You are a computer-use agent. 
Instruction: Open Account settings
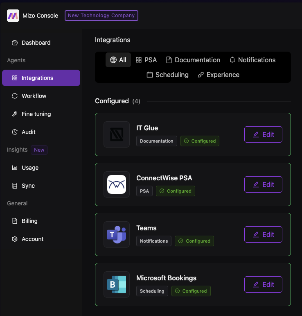(x=32, y=239)
